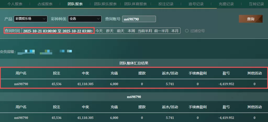Viewport: 268px width, 122px height.
Task: Open the 互转记录 tab
Action: point(256,4)
